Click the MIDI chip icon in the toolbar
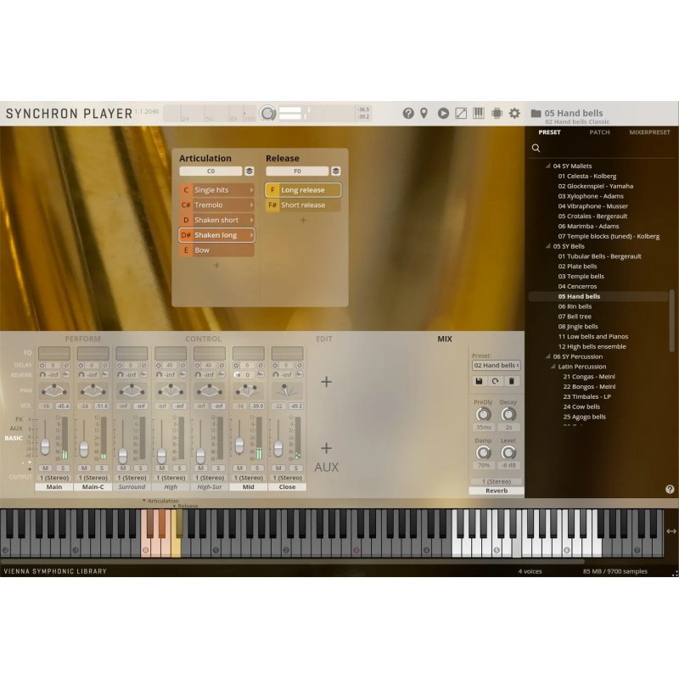This screenshot has height=679, width=679. click(497, 111)
